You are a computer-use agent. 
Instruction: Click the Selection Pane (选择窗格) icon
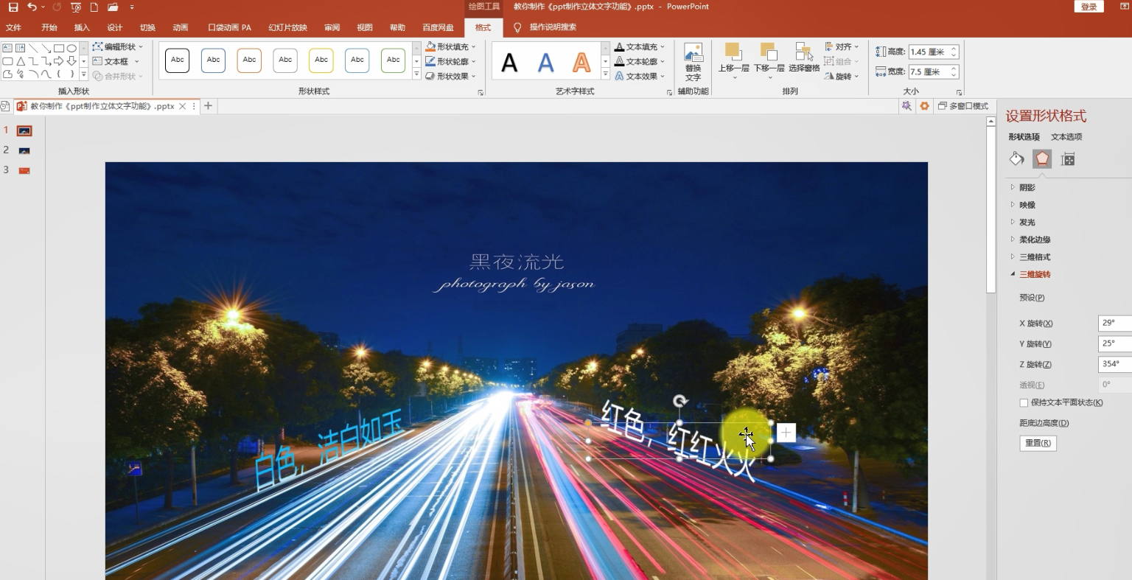pyautogui.click(x=804, y=57)
